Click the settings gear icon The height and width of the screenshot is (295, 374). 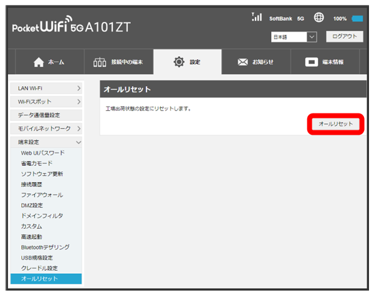180,62
